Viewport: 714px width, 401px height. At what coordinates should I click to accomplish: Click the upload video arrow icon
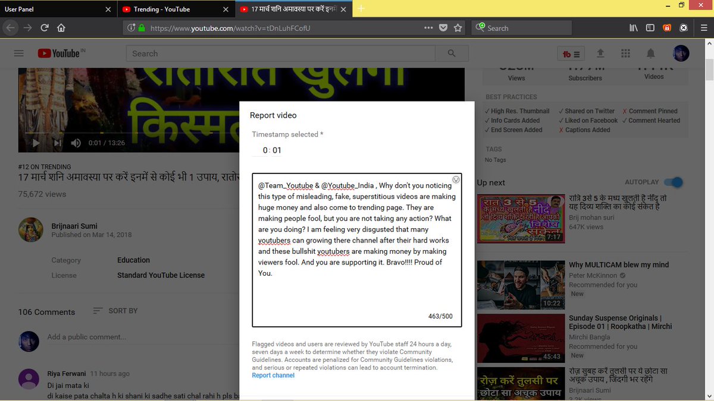tap(600, 53)
